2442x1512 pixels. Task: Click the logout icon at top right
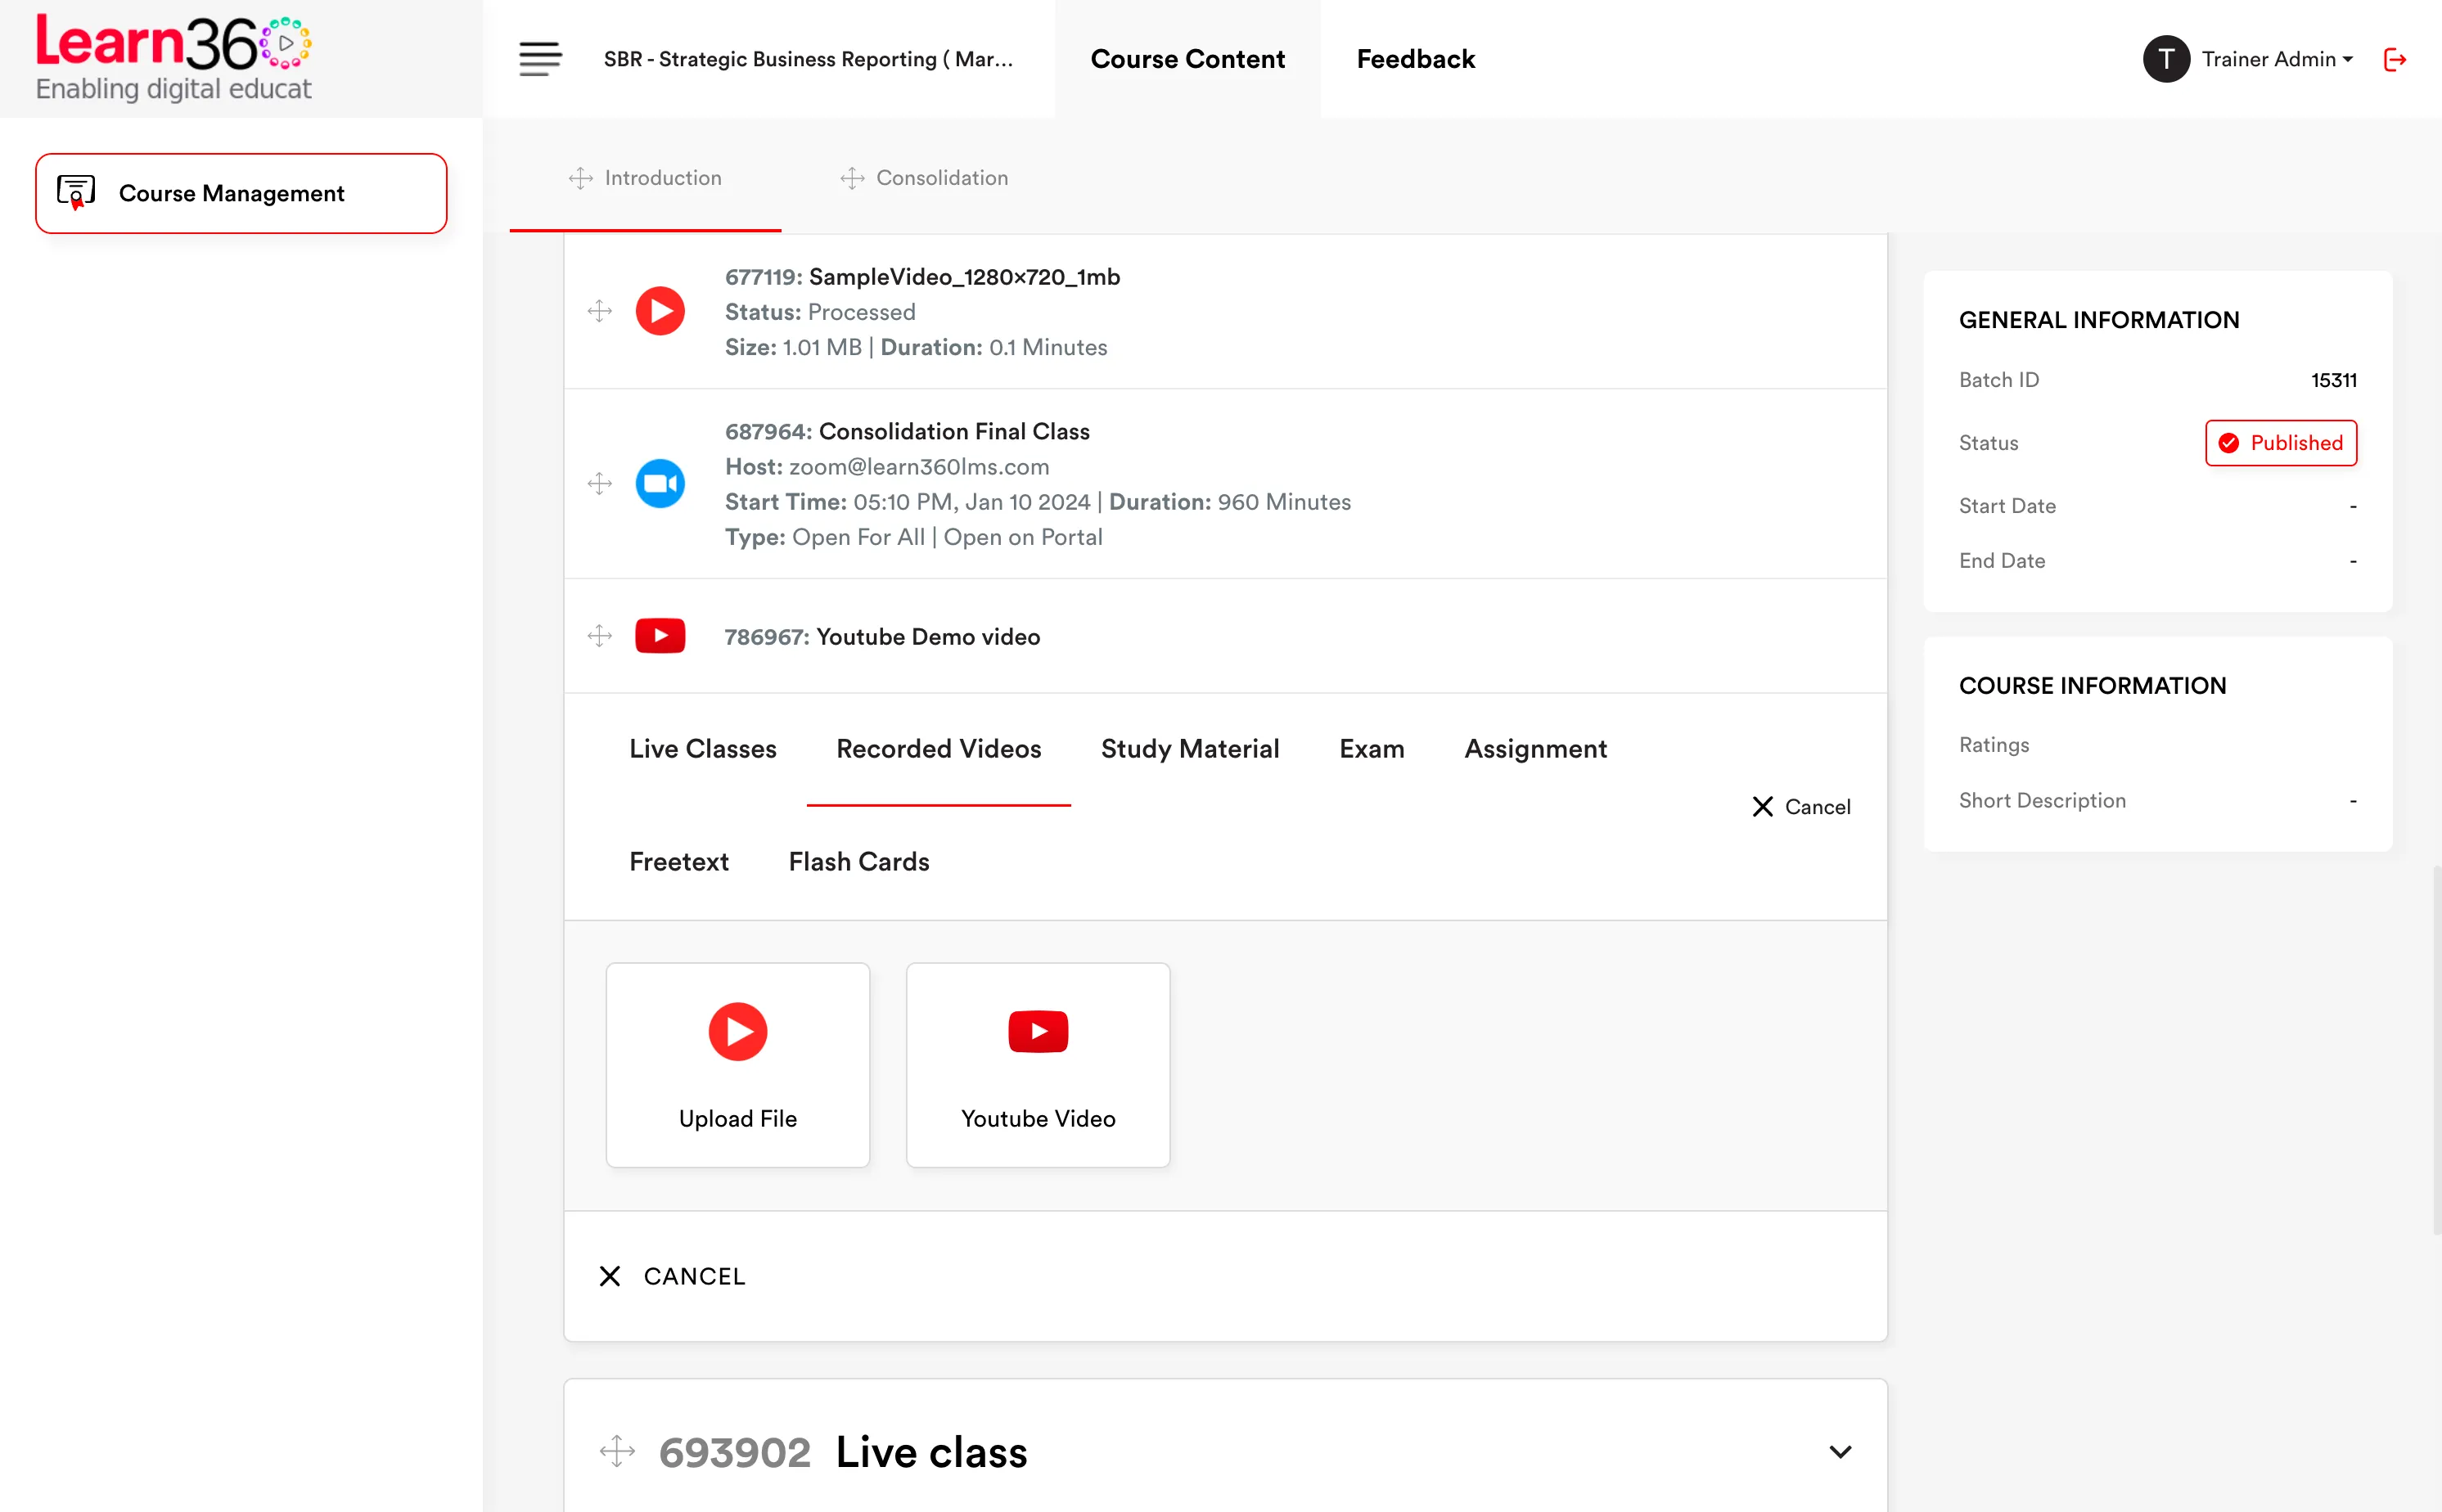coord(2395,59)
